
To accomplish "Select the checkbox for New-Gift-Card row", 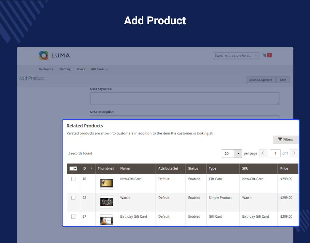I will (73, 179).
